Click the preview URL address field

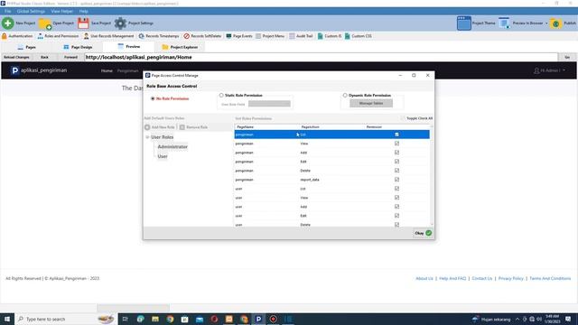pyautogui.click(x=321, y=57)
